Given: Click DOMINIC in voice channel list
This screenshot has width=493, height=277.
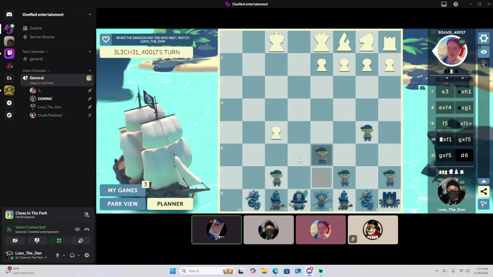Looking at the screenshot, I should click(45, 99).
